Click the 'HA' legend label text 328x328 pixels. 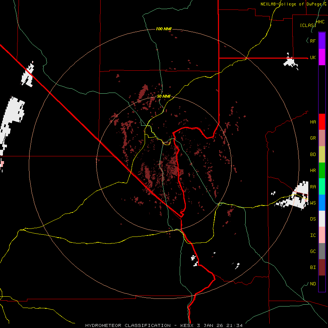point(313,122)
